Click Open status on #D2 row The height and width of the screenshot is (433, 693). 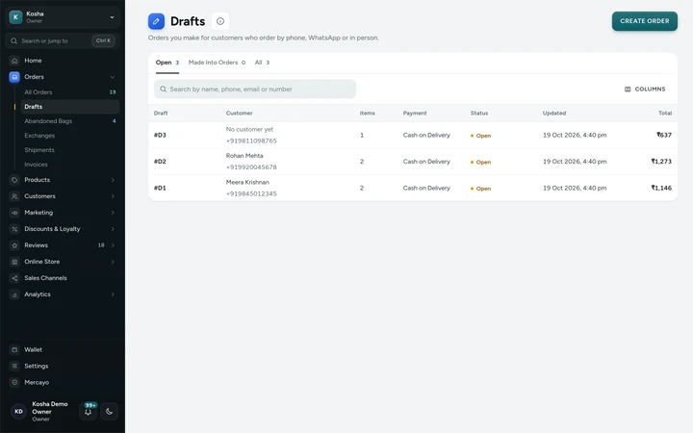pos(481,163)
